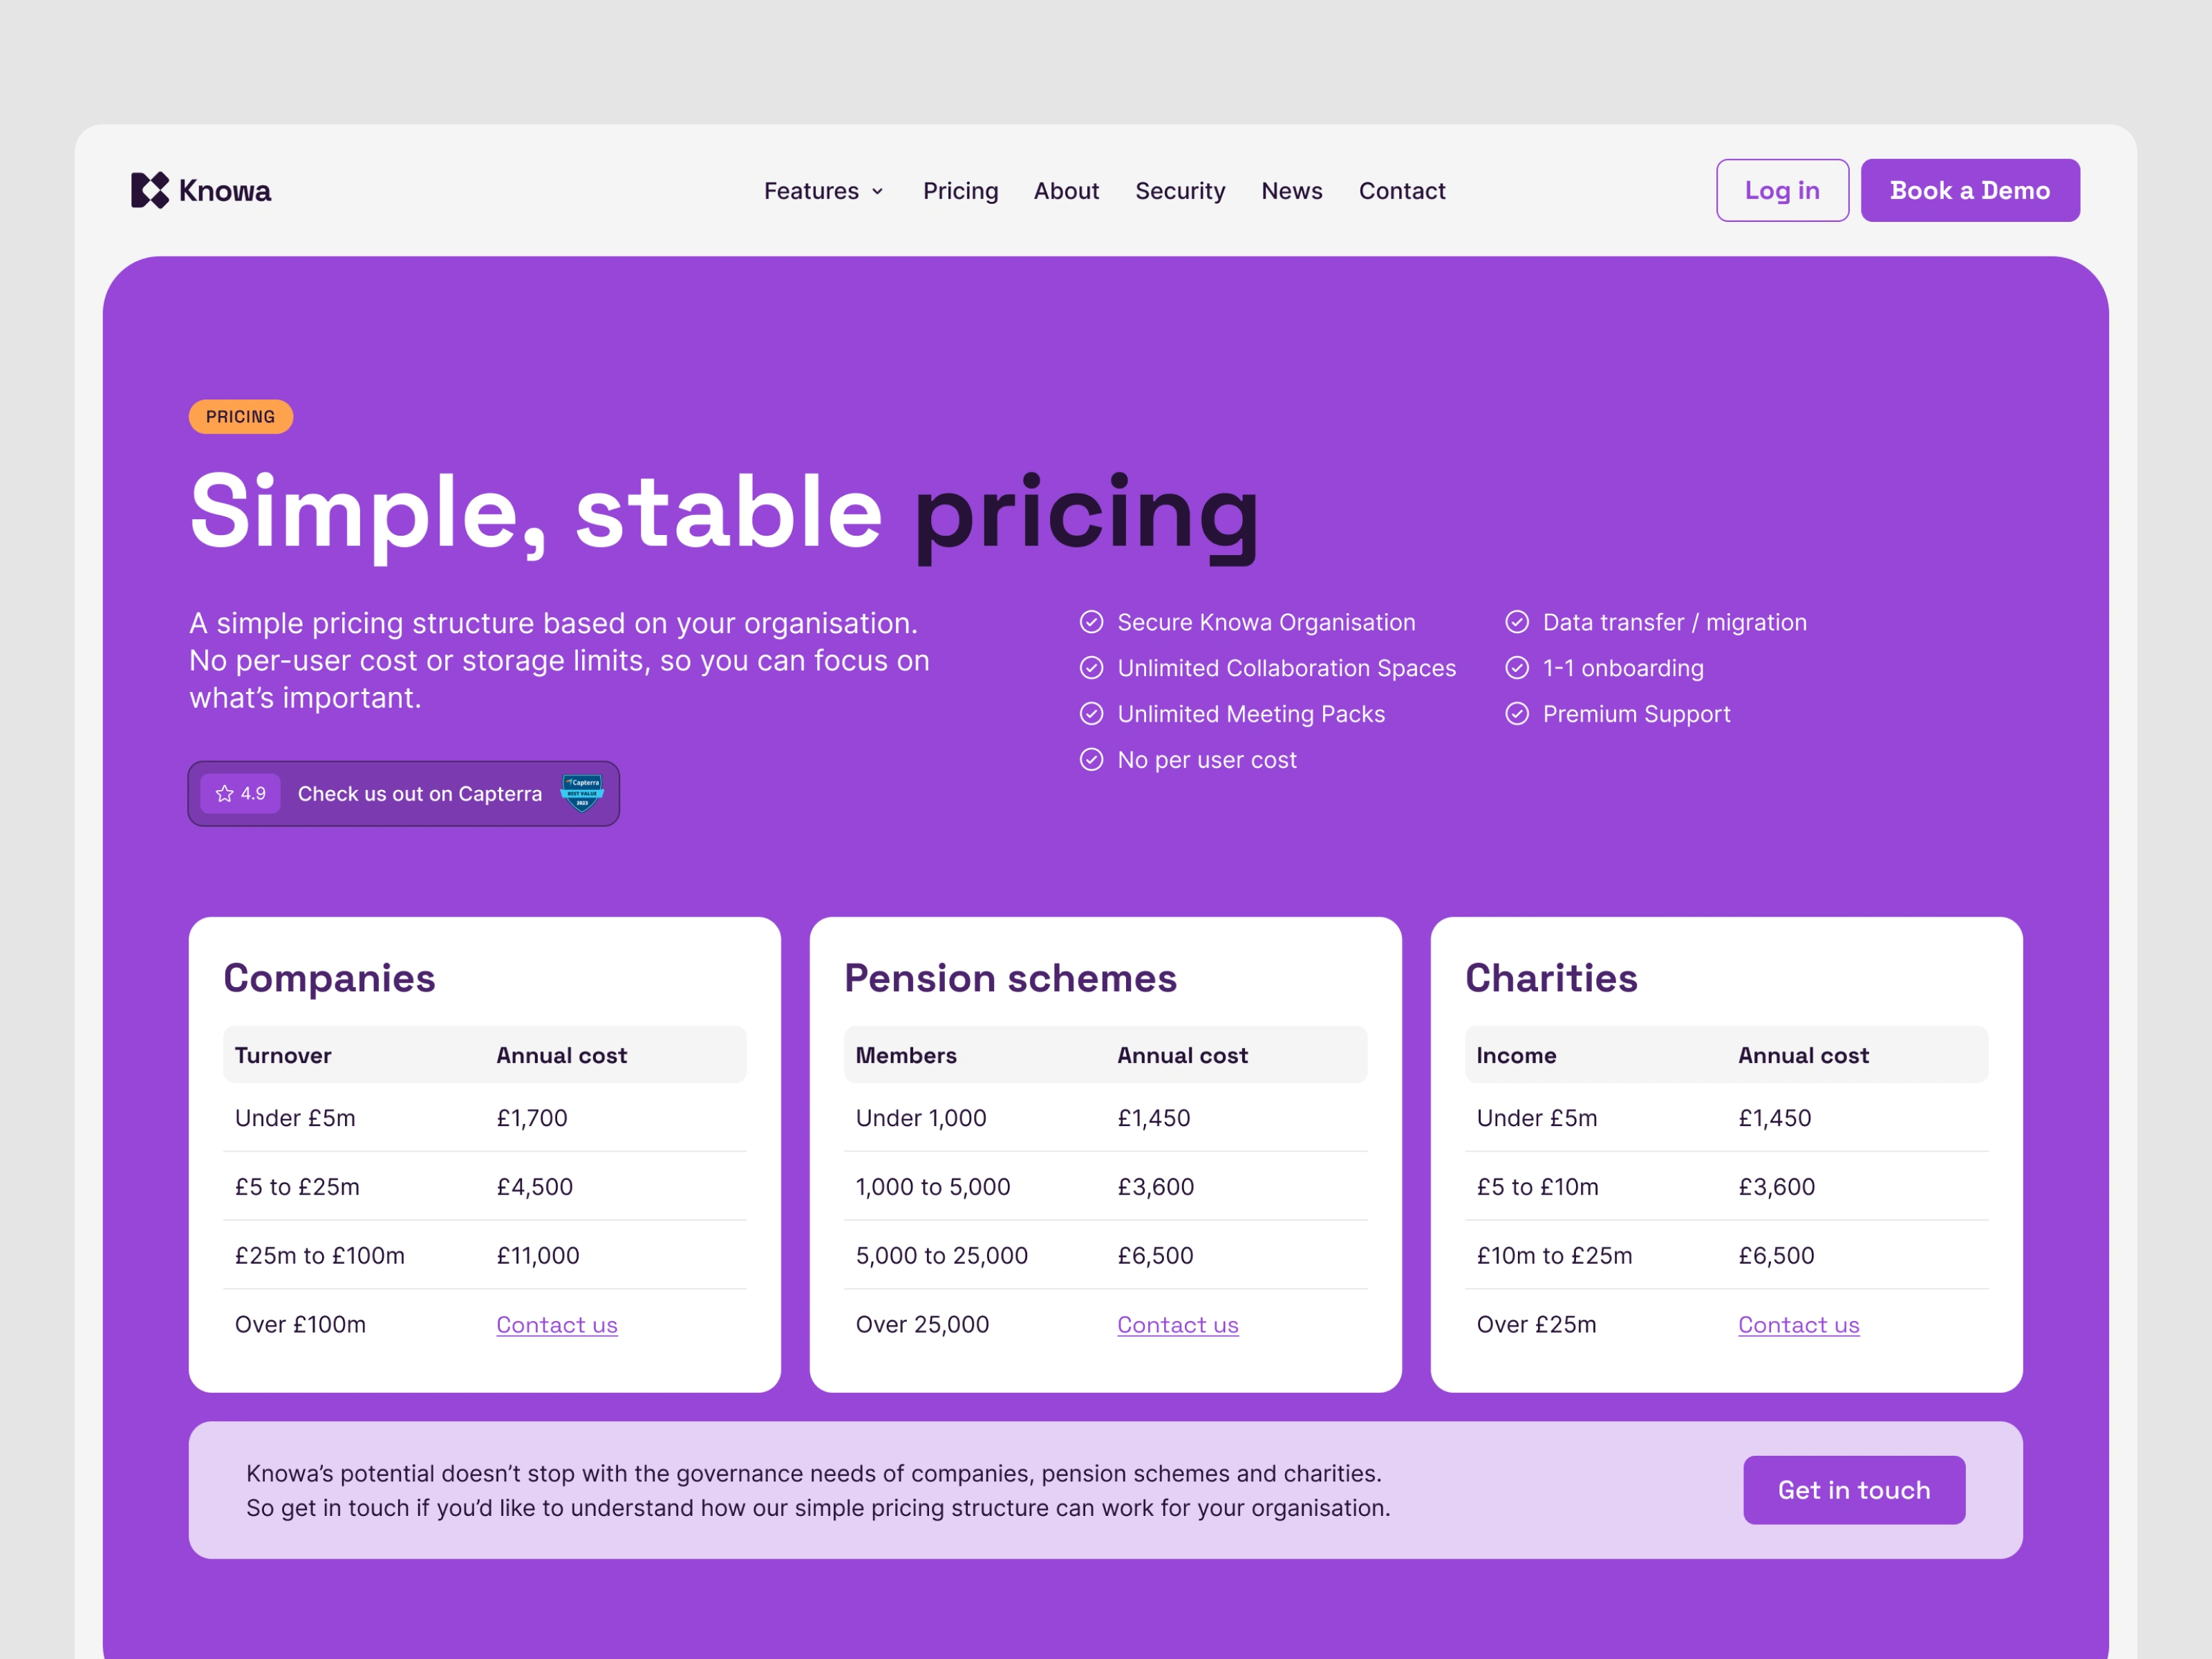Screen dimensions: 2212x1659
Task: Open the Pricing nav item
Action: (x=960, y=191)
